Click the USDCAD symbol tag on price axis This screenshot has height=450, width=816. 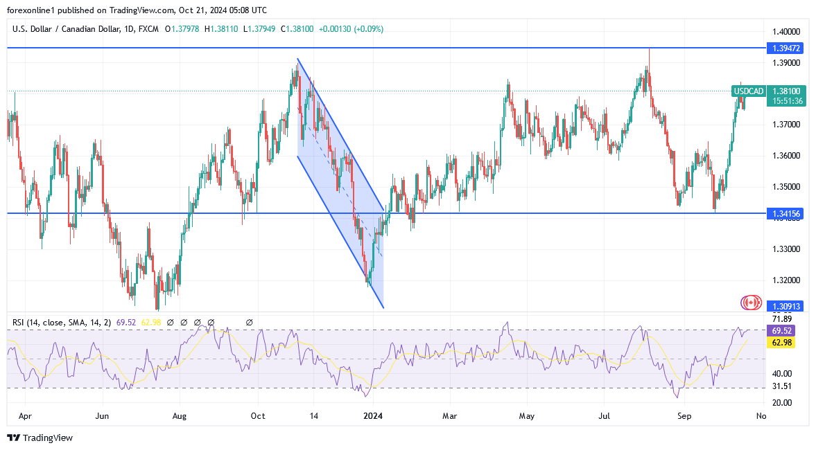(x=748, y=91)
